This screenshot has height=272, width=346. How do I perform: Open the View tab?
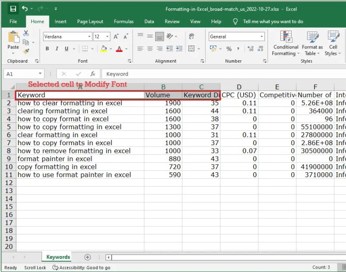[195, 21]
